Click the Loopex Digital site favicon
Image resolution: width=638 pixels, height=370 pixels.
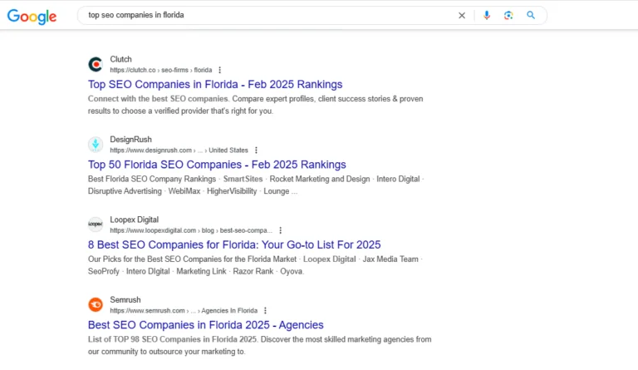[x=96, y=224]
